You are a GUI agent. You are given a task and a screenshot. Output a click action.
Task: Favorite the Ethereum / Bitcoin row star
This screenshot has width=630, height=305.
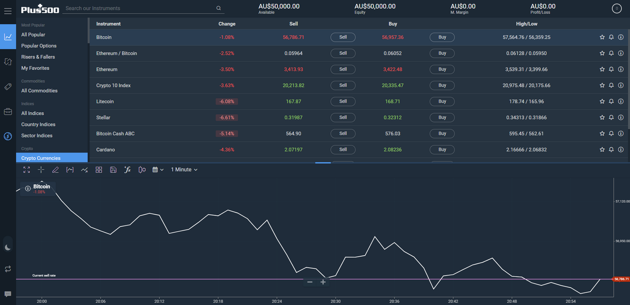(x=602, y=53)
